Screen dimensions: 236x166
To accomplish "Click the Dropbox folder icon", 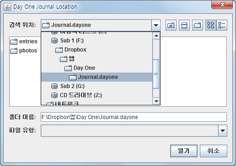I will (x=59, y=50).
